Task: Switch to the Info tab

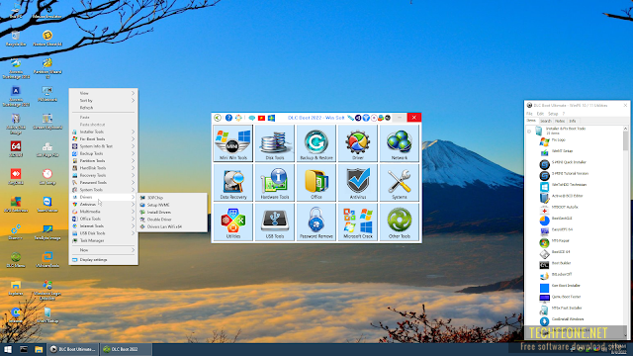Action: tap(573, 121)
